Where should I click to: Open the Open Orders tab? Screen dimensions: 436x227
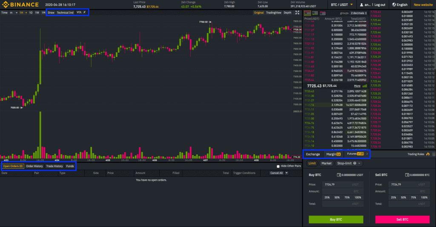pos(13,166)
